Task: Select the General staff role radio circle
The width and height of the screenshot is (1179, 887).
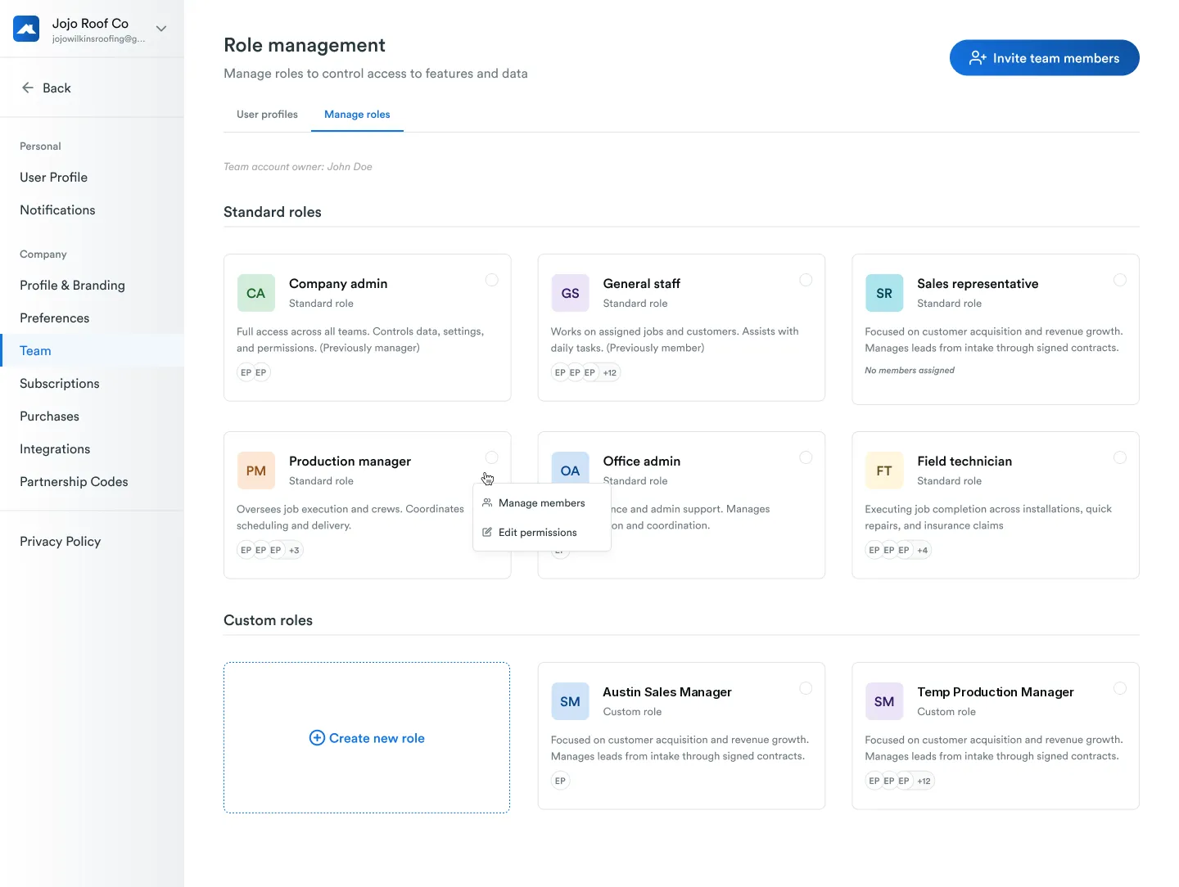Action: click(806, 280)
